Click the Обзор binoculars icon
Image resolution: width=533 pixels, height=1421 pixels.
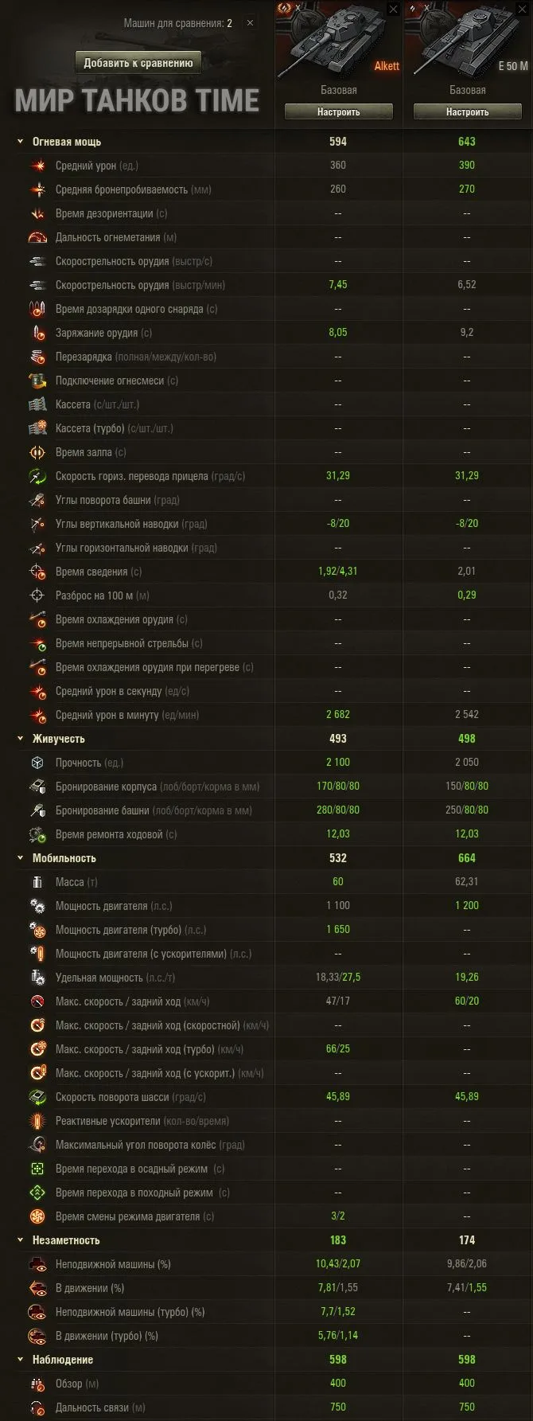37,1384
